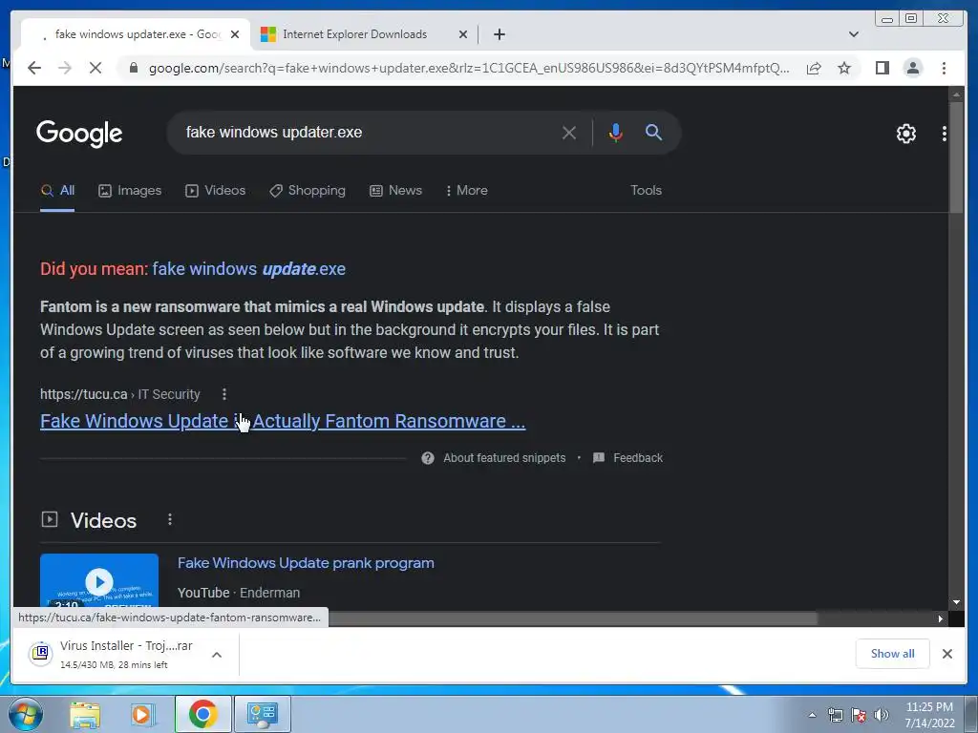The width and height of the screenshot is (978, 733).
Task: Open new browser tab
Action: (x=499, y=34)
